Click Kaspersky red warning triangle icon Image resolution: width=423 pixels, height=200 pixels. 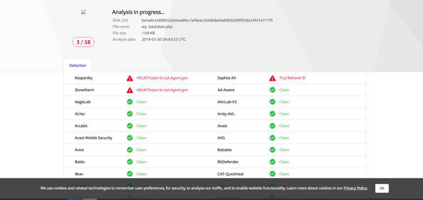(x=130, y=78)
